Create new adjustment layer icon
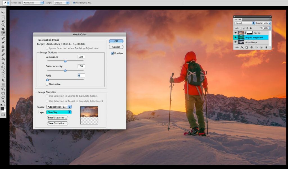288x169 pixels. coord(251,47)
